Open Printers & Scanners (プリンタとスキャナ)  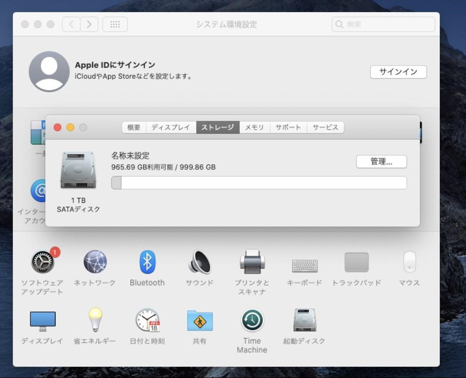[x=252, y=262]
